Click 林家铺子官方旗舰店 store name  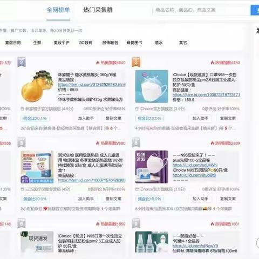(43, 108)
